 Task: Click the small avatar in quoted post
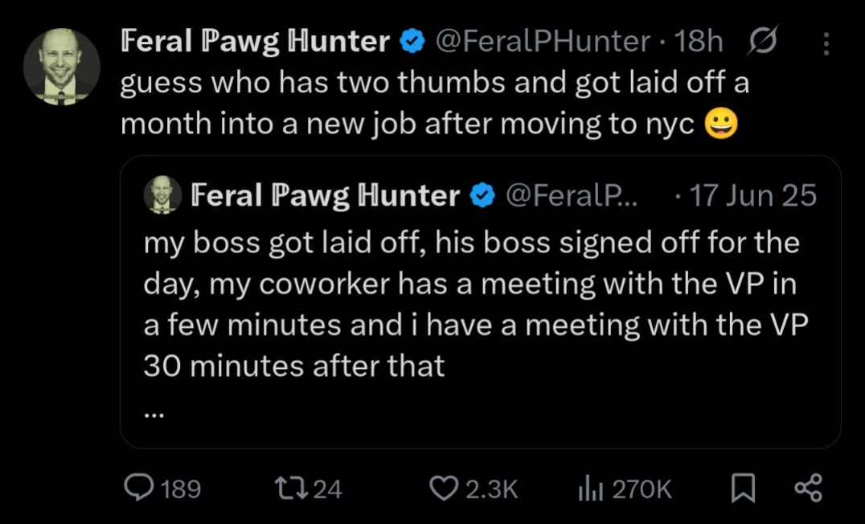coord(162,194)
